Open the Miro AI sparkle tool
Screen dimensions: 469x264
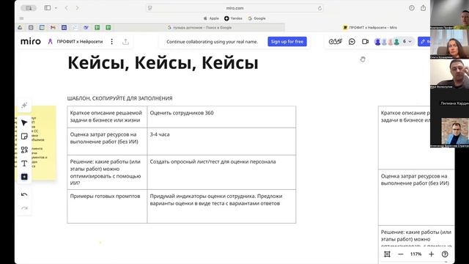point(24,106)
